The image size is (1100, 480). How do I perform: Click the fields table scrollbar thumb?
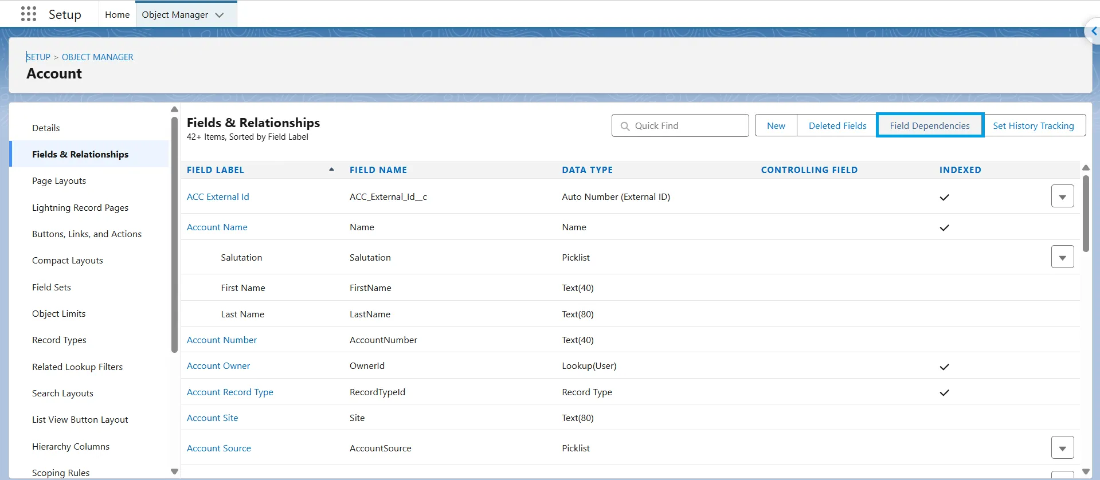pyautogui.click(x=1086, y=214)
